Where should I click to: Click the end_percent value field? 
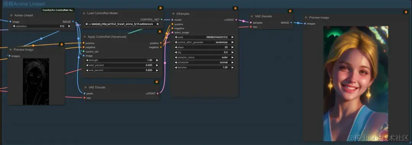coord(122,70)
